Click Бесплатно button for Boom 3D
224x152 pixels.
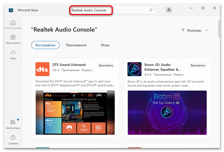[198, 65]
